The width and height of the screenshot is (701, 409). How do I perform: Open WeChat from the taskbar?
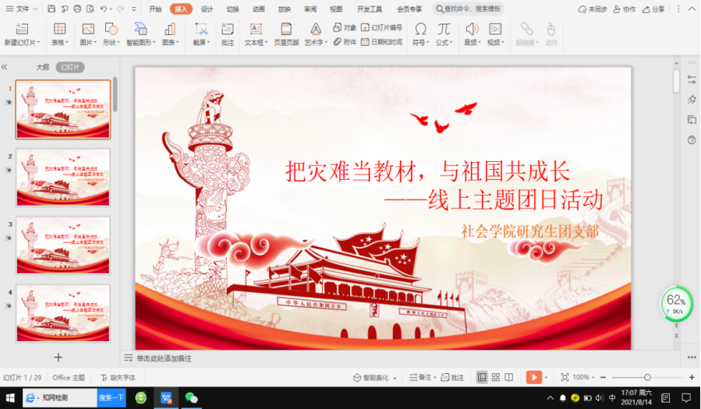click(191, 398)
